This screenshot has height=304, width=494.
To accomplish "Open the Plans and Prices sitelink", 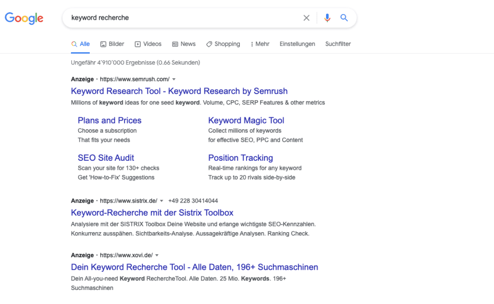I will tap(110, 121).
